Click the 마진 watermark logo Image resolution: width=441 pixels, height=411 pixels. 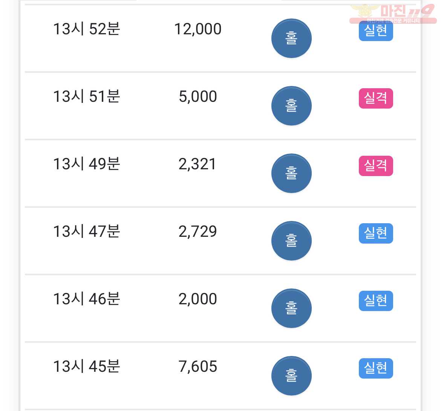(393, 14)
